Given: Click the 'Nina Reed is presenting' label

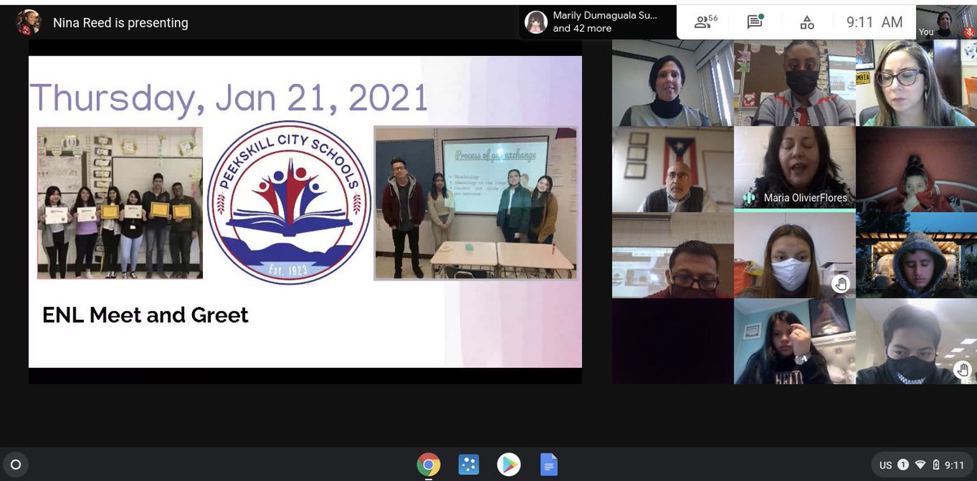Looking at the screenshot, I should point(120,23).
